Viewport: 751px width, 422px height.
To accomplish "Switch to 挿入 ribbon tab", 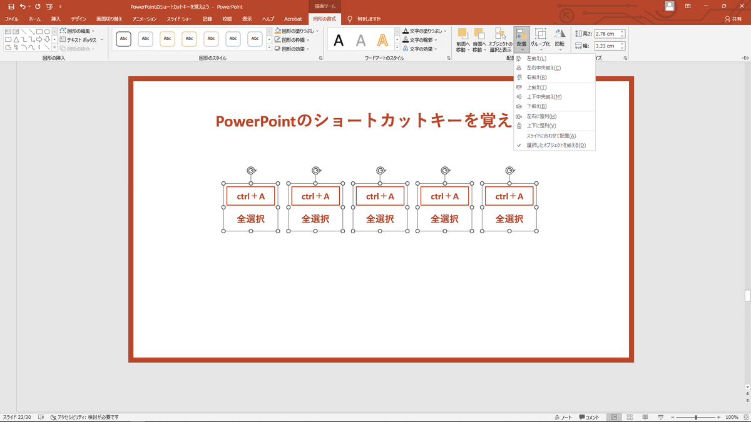I will 56,19.
